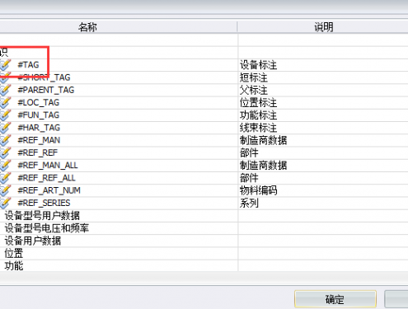
Task: Click the 设备标注 description cell
Action: point(323,65)
